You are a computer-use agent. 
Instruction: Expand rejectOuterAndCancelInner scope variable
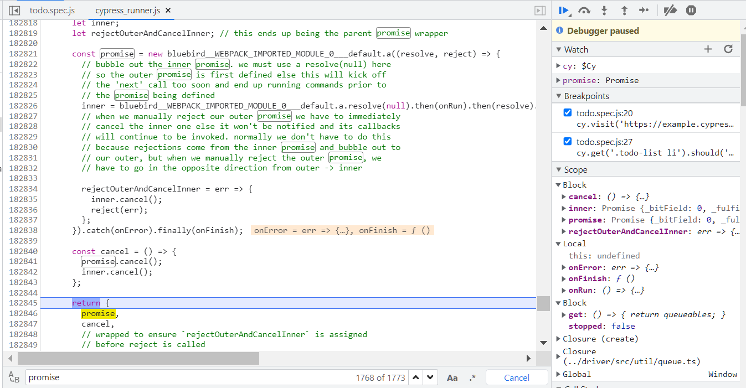(564, 232)
